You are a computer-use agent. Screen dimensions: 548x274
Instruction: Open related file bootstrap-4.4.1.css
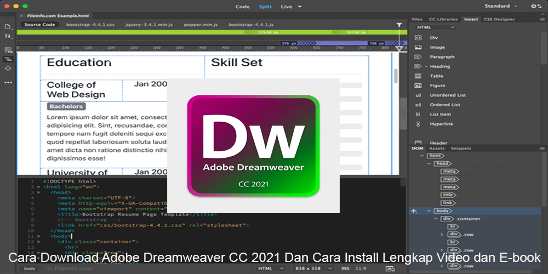90,25
